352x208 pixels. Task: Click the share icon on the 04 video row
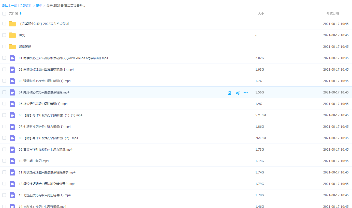(238, 93)
